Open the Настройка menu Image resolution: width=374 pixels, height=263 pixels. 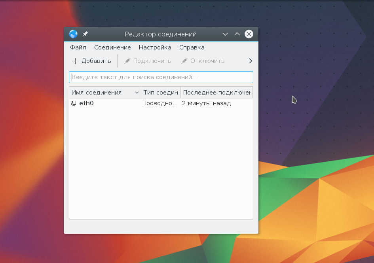tap(155, 47)
